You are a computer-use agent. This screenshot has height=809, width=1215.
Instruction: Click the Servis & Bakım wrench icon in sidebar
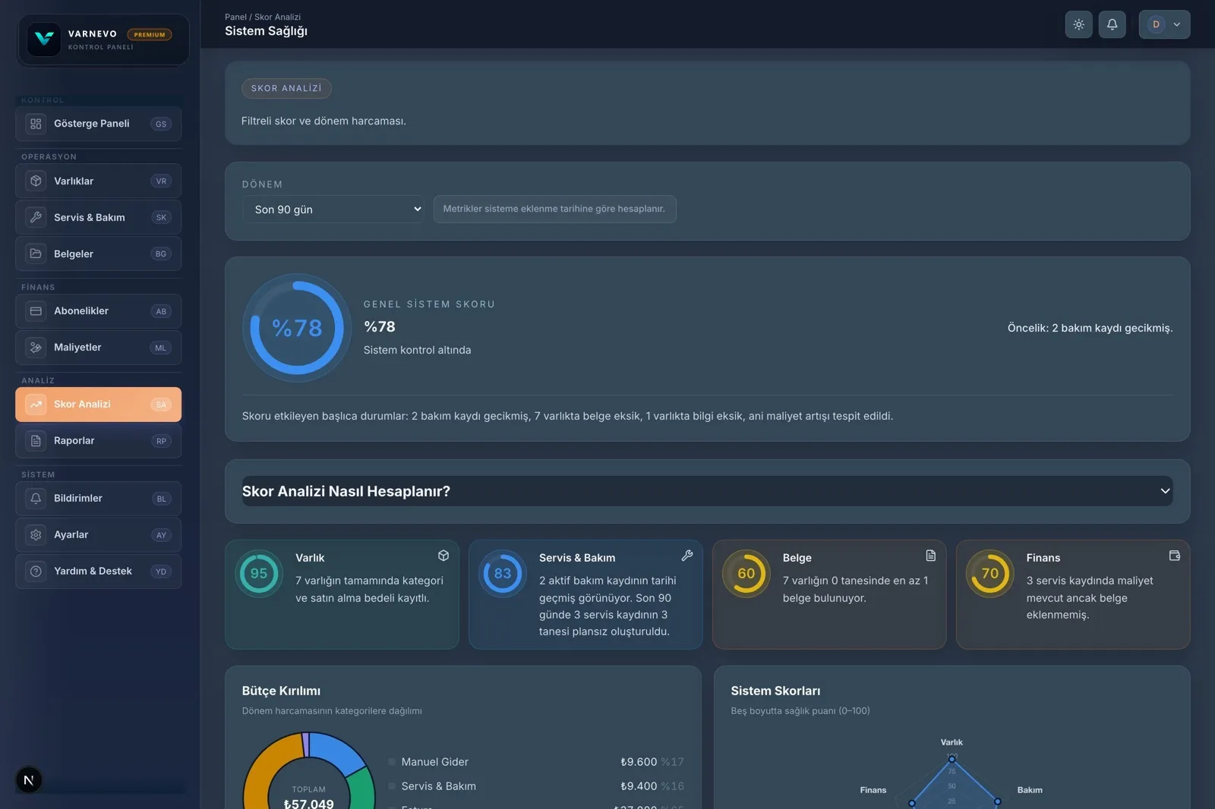(36, 218)
